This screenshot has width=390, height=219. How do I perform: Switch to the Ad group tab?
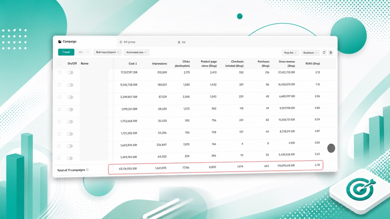(127, 42)
